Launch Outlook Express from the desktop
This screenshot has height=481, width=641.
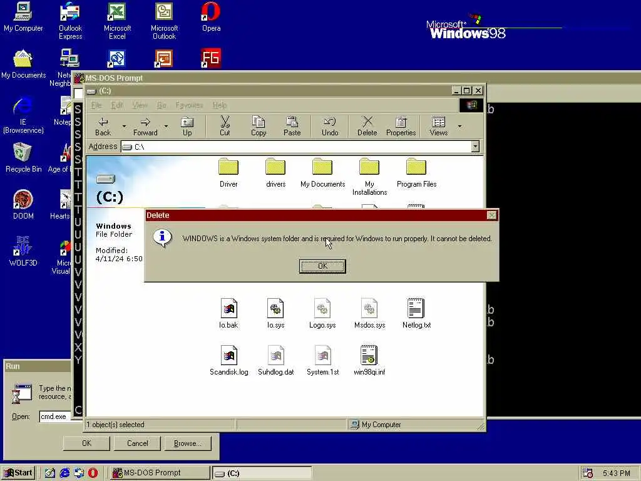point(70,21)
